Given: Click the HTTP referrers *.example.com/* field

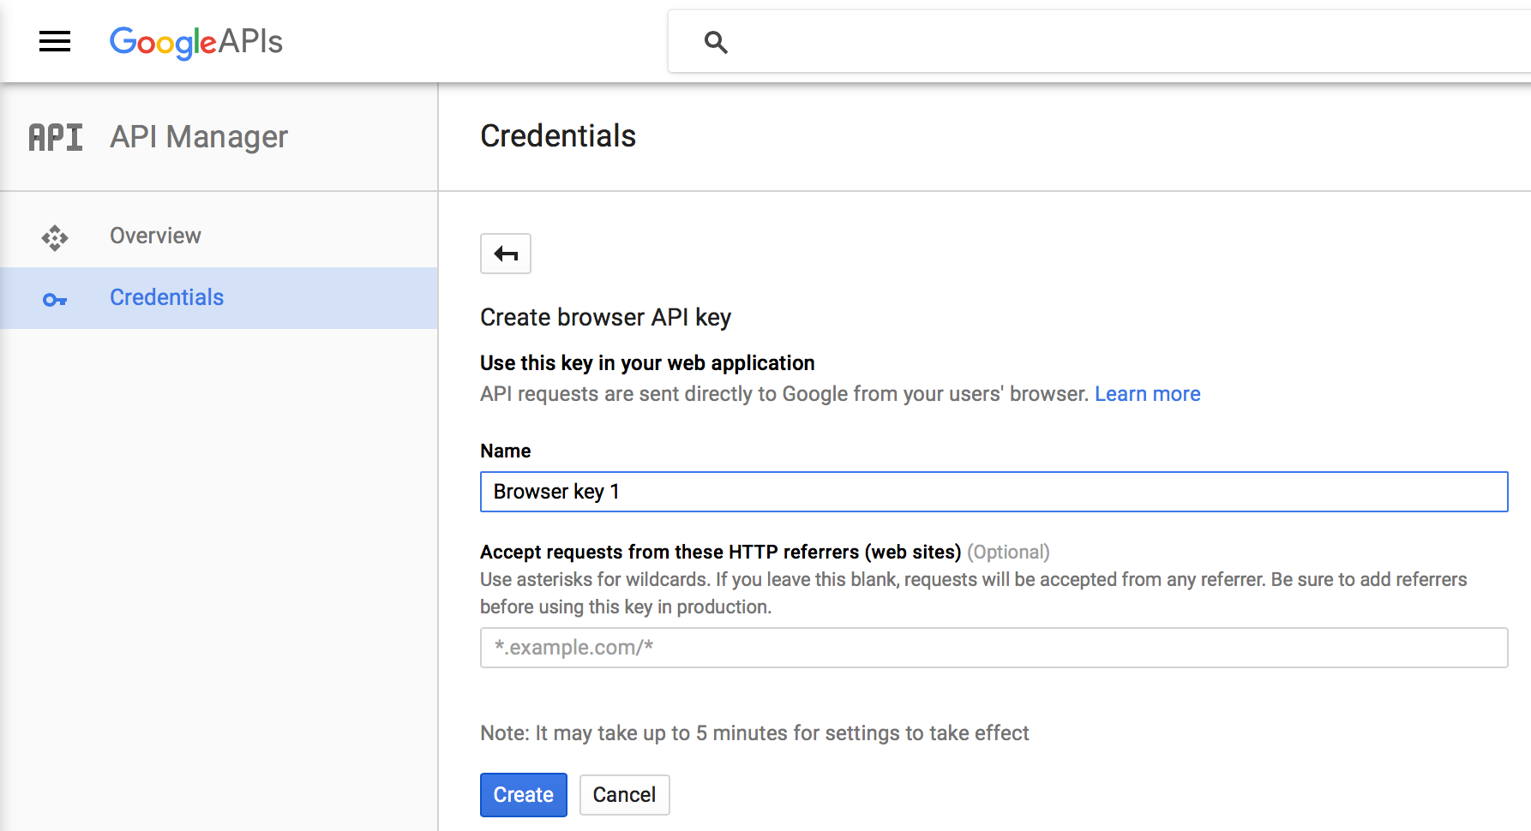Looking at the screenshot, I should [x=994, y=648].
